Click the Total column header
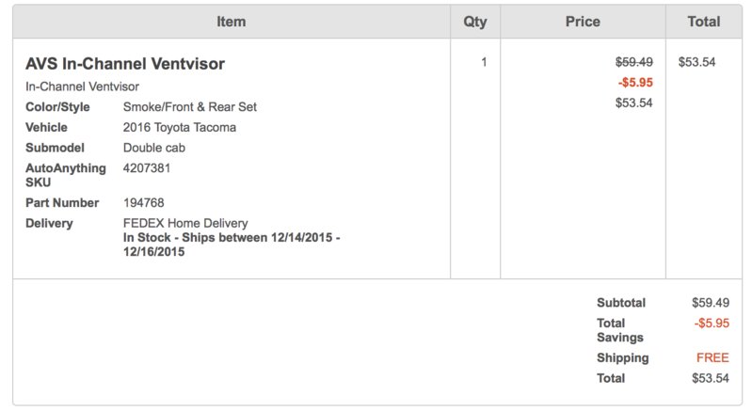The height and width of the screenshot is (411, 752). tap(704, 22)
